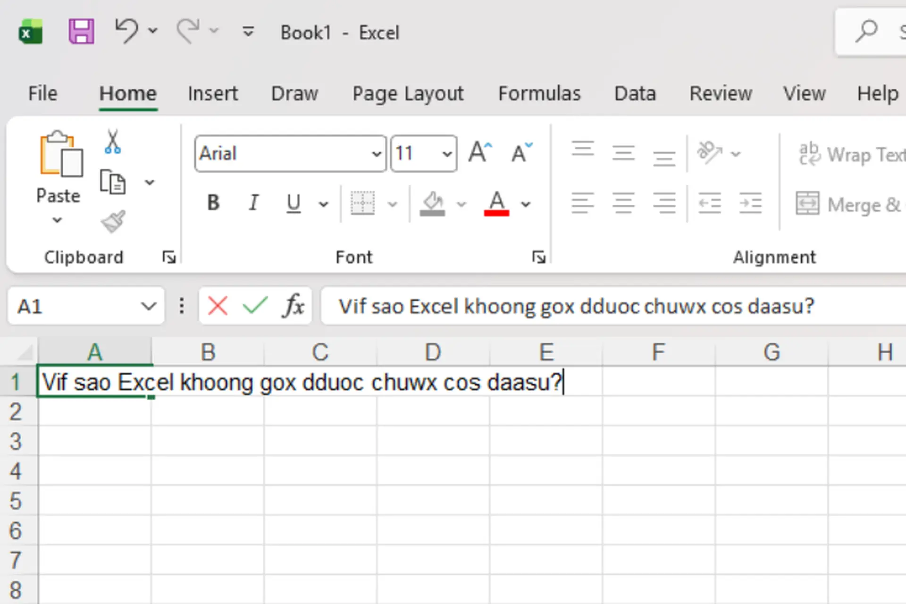Open the redo history dropdown arrow
This screenshot has width=906, height=604.
click(214, 31)
